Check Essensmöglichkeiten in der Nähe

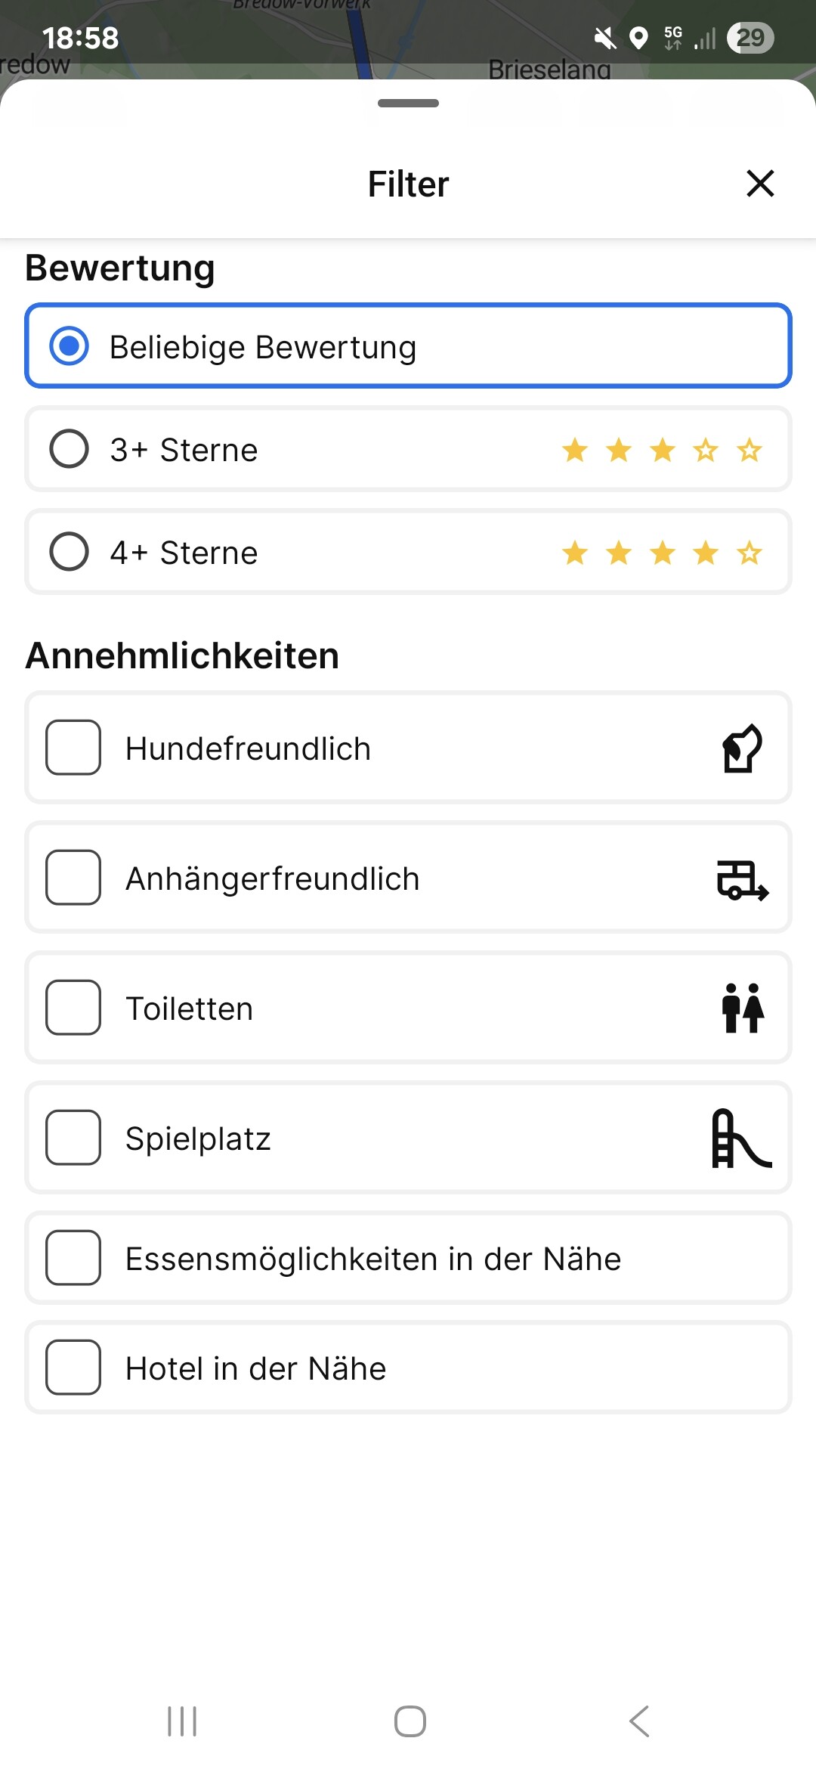coord(73,1258)
